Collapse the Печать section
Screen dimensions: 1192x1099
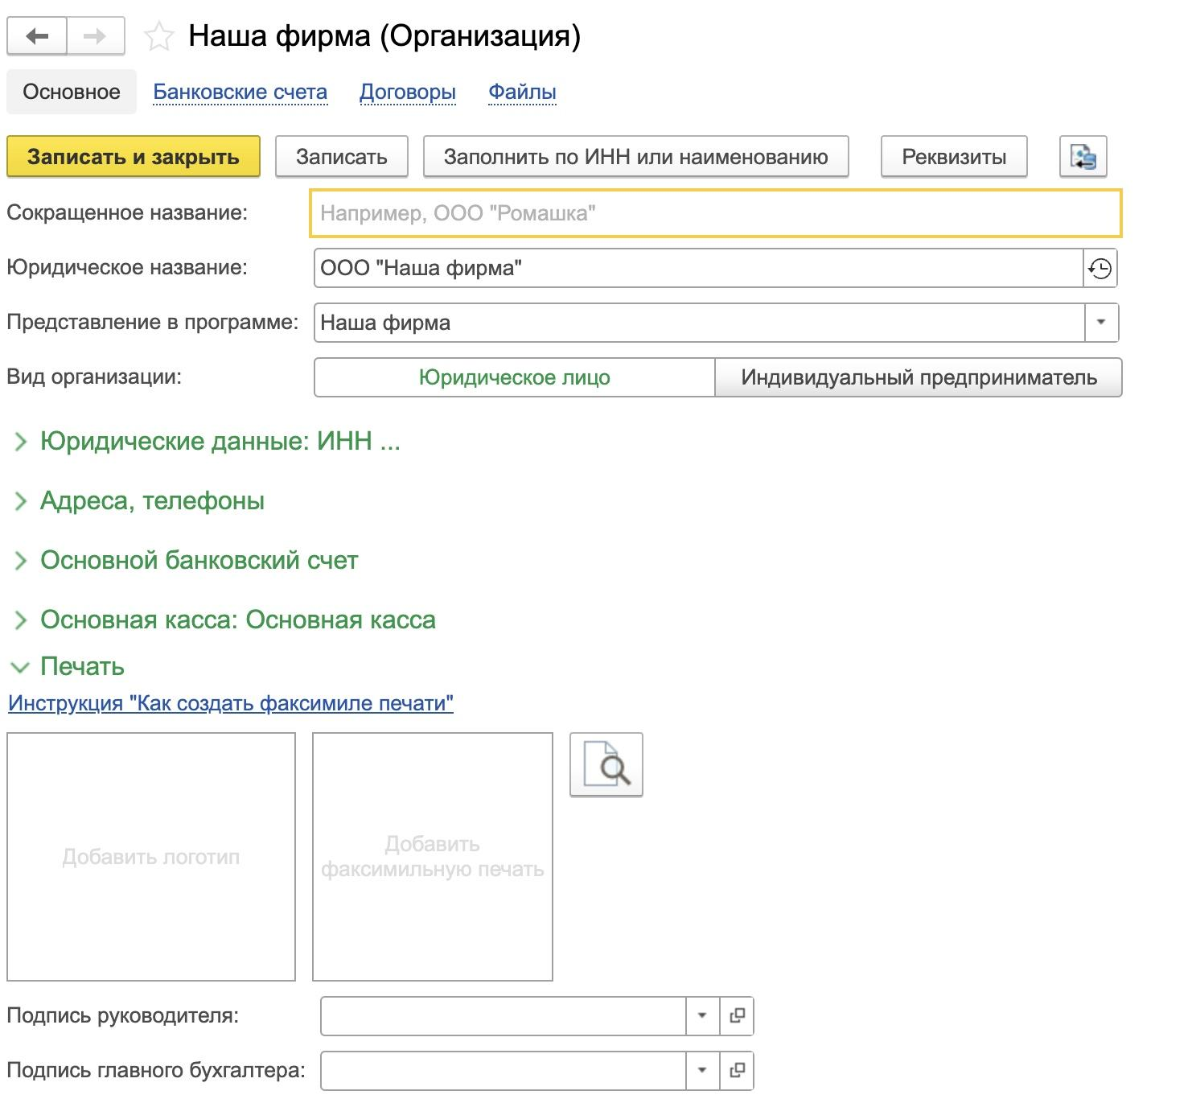(68, 666)
